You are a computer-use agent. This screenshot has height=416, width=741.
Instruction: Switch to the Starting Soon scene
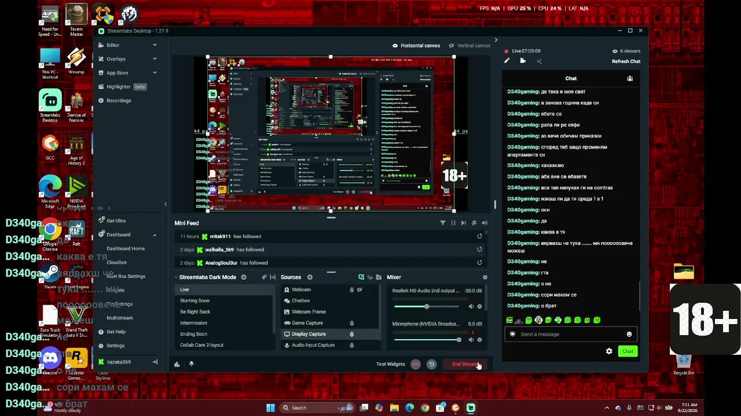(224, 300)
